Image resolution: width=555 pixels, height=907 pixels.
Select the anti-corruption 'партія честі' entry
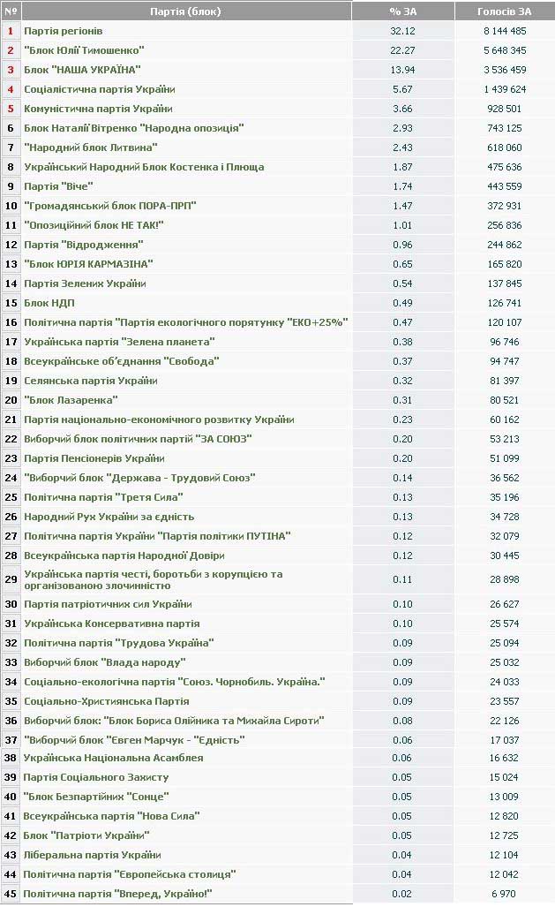tap(154, 579)
